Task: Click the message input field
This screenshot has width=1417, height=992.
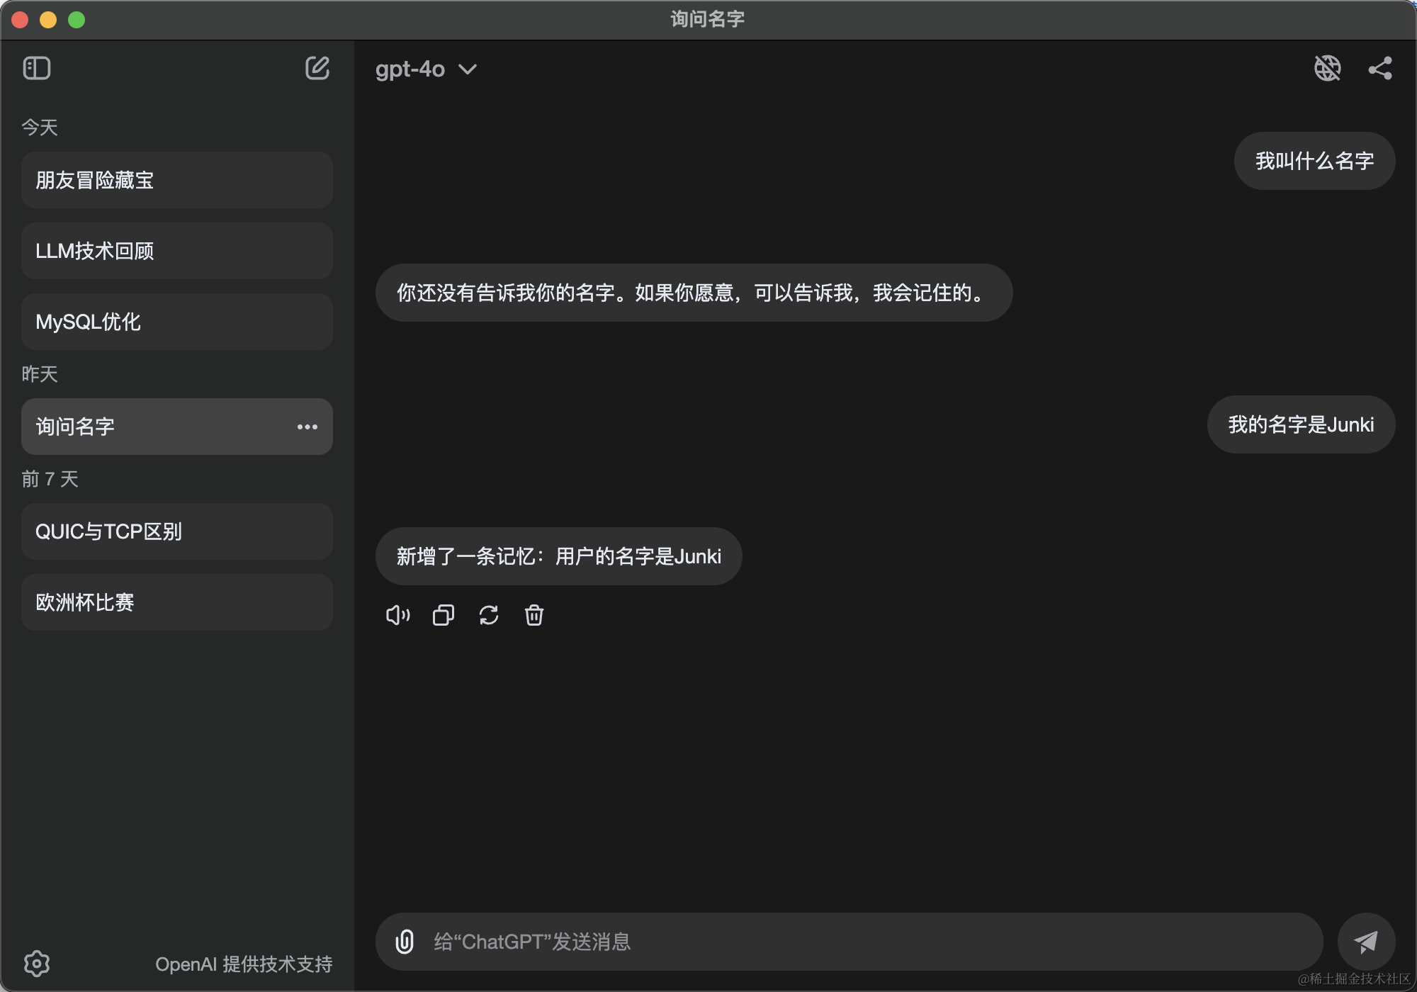Action: [850, 942]
